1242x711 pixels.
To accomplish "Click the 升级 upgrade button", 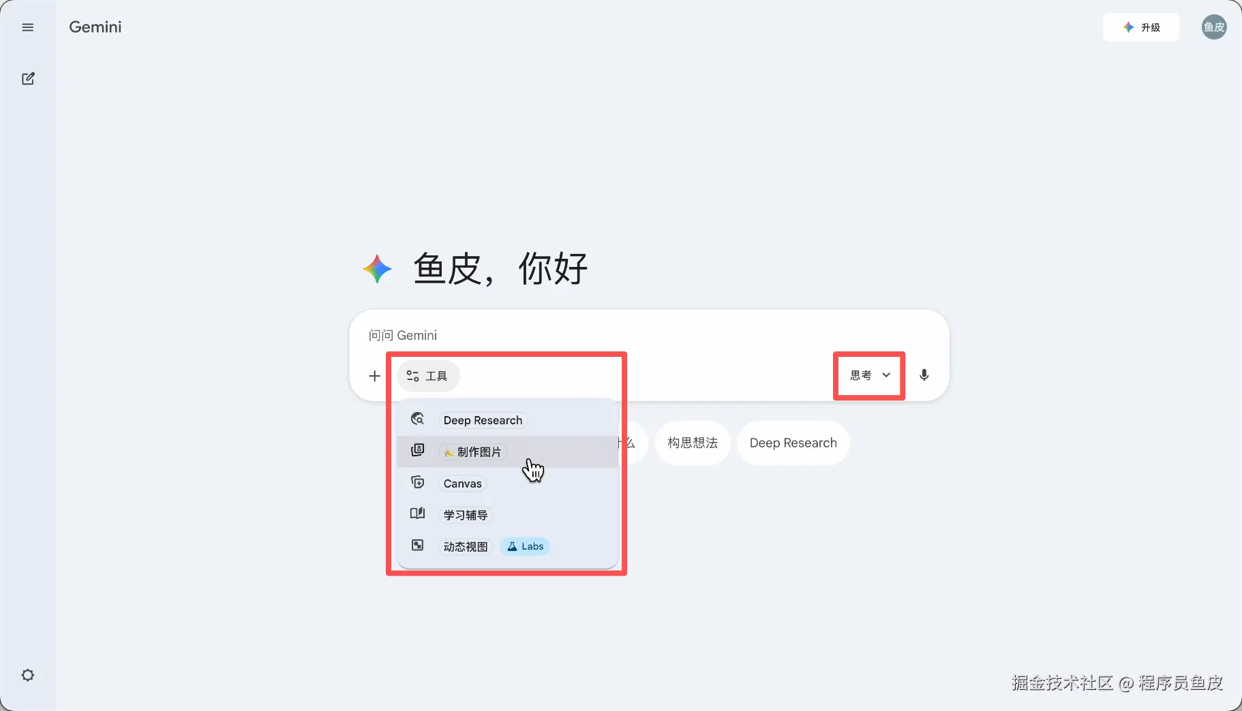I will coord(1141,27).
